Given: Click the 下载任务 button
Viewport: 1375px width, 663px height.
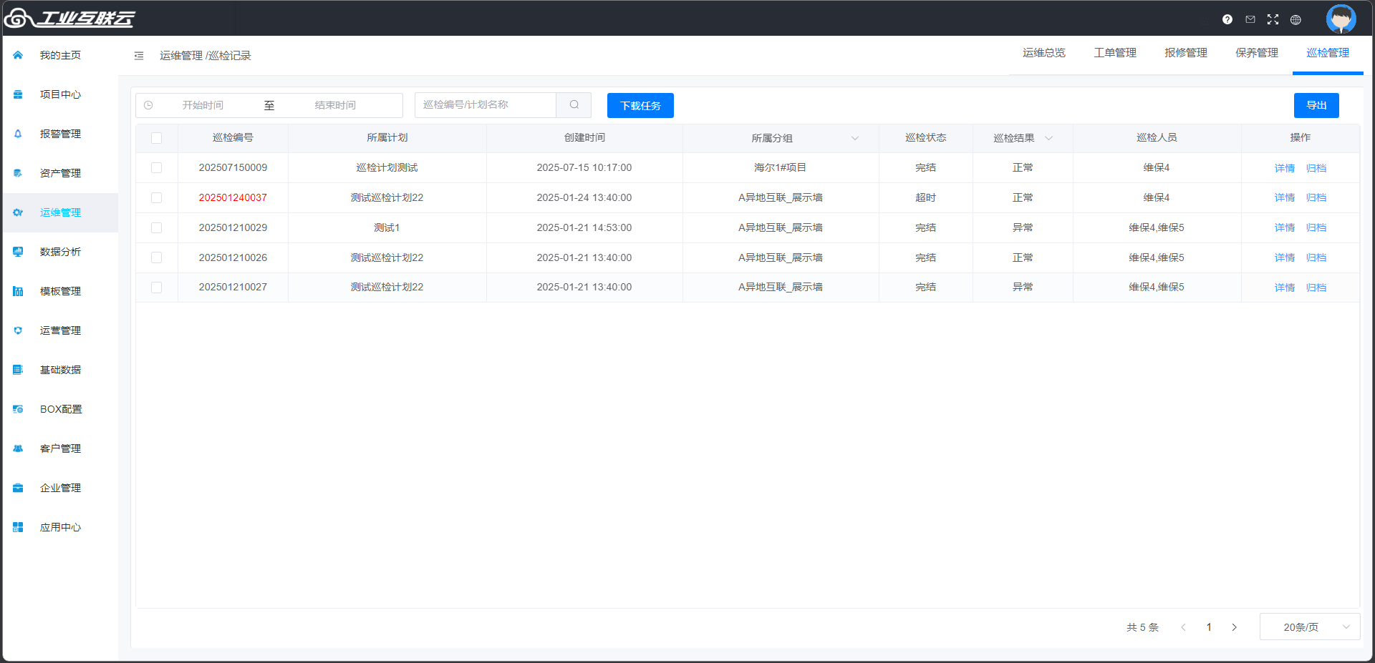Looking at the screenshot, I should pos(640,106).
